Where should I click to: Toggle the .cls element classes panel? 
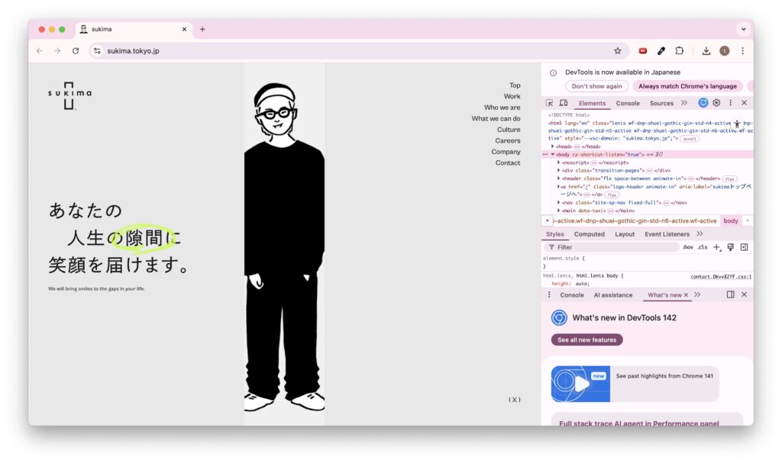click(x=702, y=247)
